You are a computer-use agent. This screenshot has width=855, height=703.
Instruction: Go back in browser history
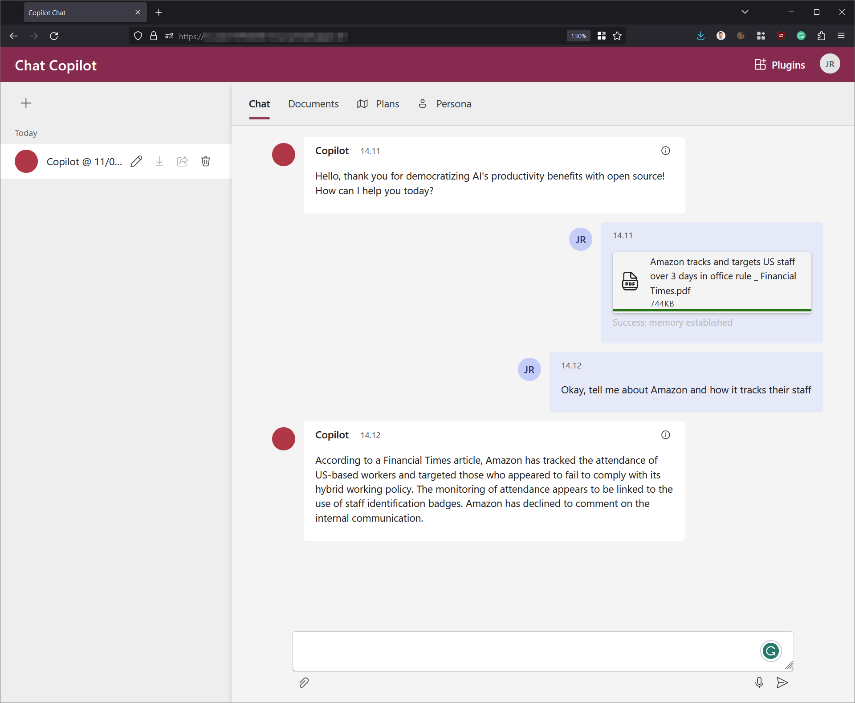click(x=14, y=36)
